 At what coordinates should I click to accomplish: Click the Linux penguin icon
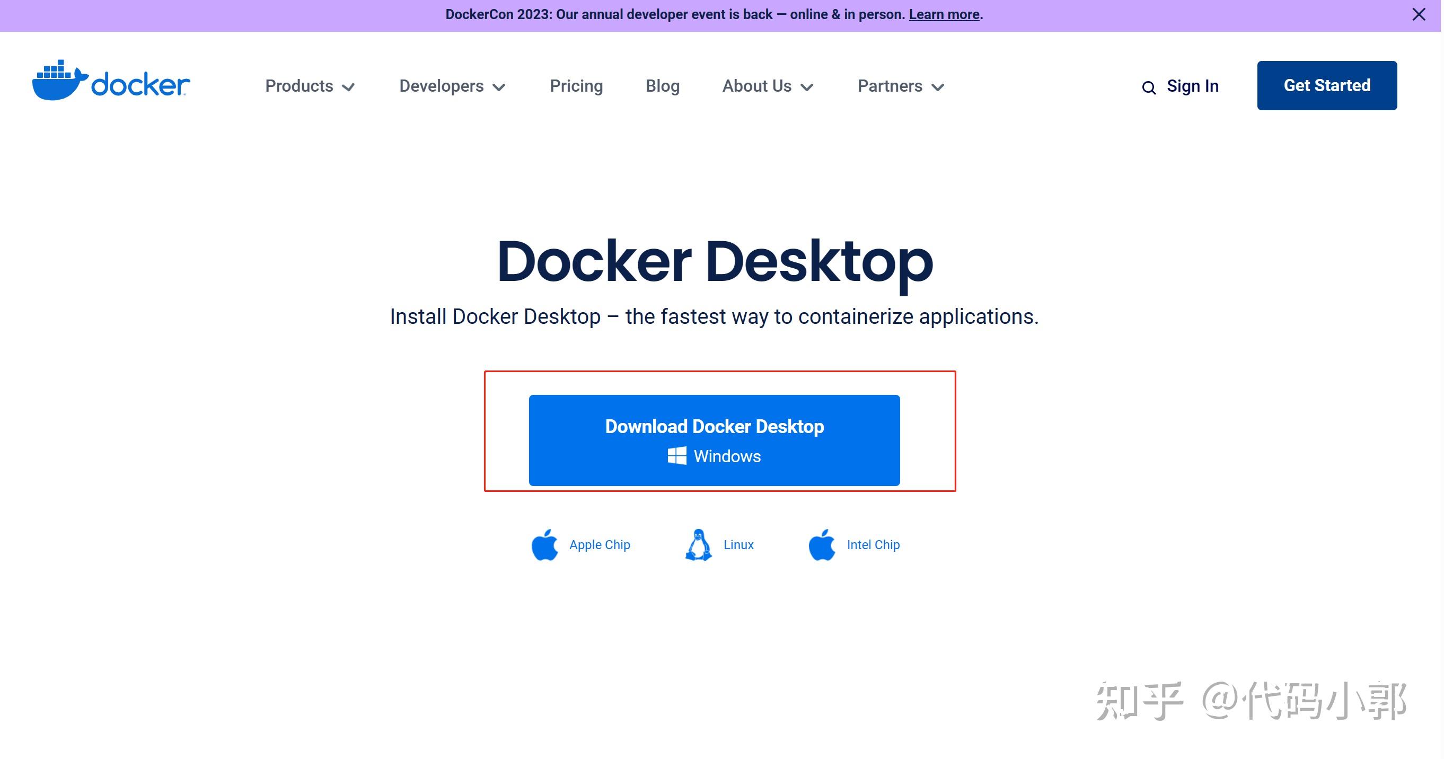tap(699, 545)
